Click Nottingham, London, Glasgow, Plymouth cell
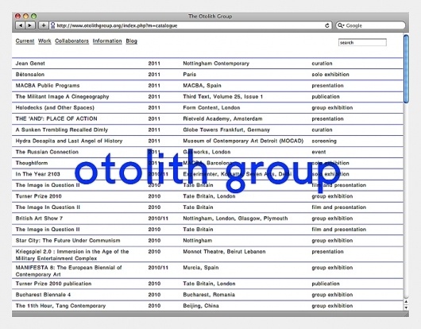Viewport: 421px width, 329px height. point(235,219)
